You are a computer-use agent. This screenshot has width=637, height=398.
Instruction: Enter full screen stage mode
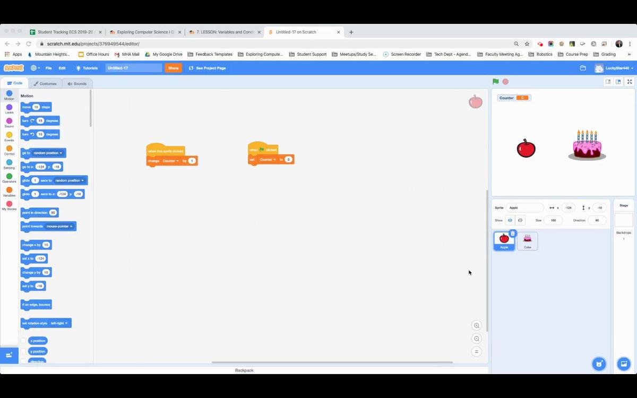point(630,82)
